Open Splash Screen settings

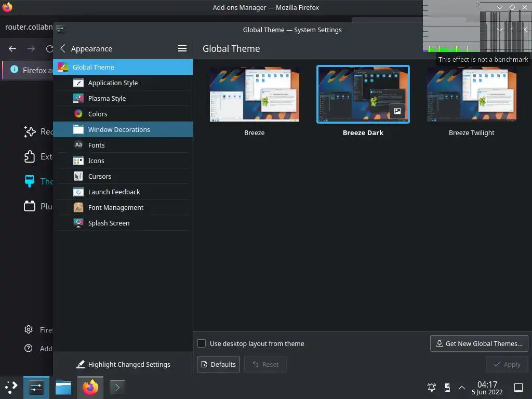pos(123,223)
